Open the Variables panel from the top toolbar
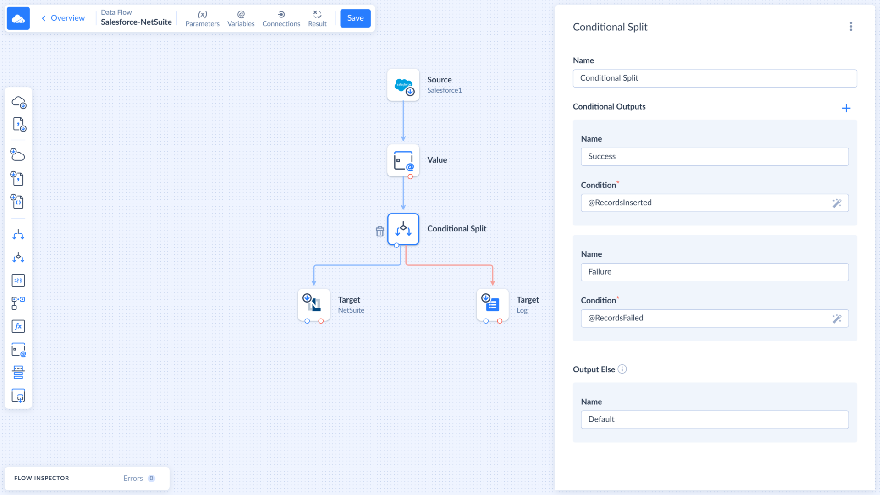Viewport: 880px width, 495px height. pyautogui.click(x=241, y=18)
